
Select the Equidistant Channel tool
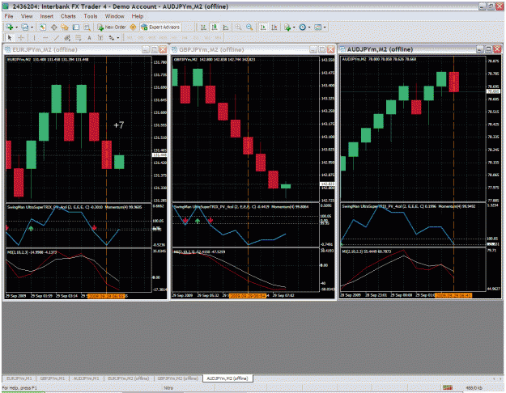(67, 38)
